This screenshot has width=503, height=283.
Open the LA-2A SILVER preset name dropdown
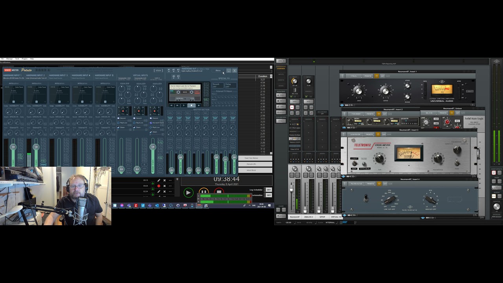356,134
